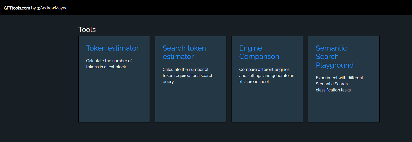The image size is (412, 142).
Task: Open the Semantic Search Playground title link
Action: (334, 56)
